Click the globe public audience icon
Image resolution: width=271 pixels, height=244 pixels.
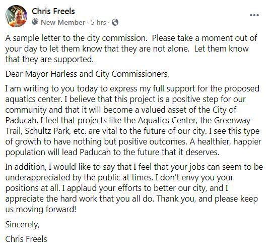(115, 22)
